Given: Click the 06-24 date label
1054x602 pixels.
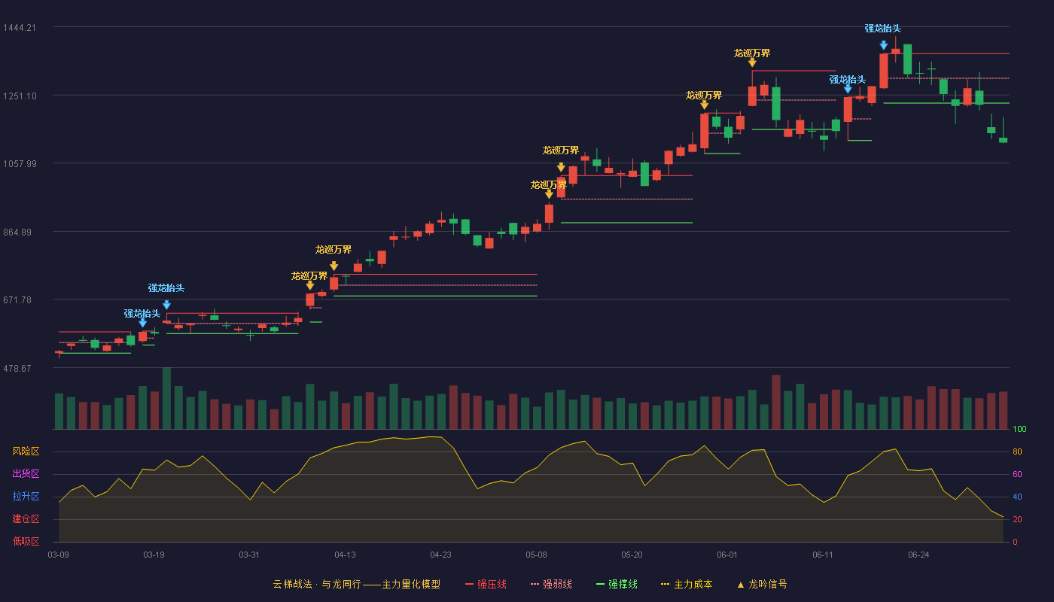Looking at the screenshot, I should tap(918, 555).
